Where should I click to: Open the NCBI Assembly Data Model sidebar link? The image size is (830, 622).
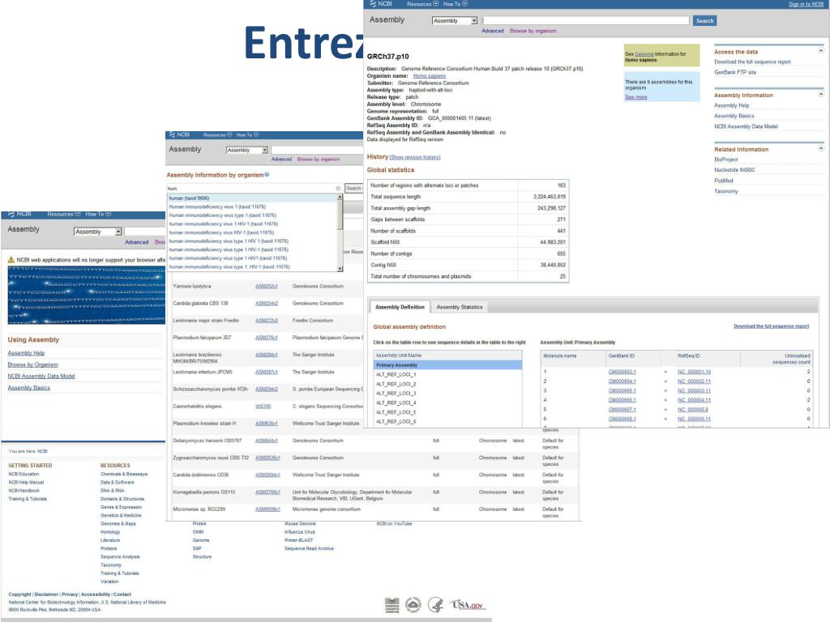(746, 126)
